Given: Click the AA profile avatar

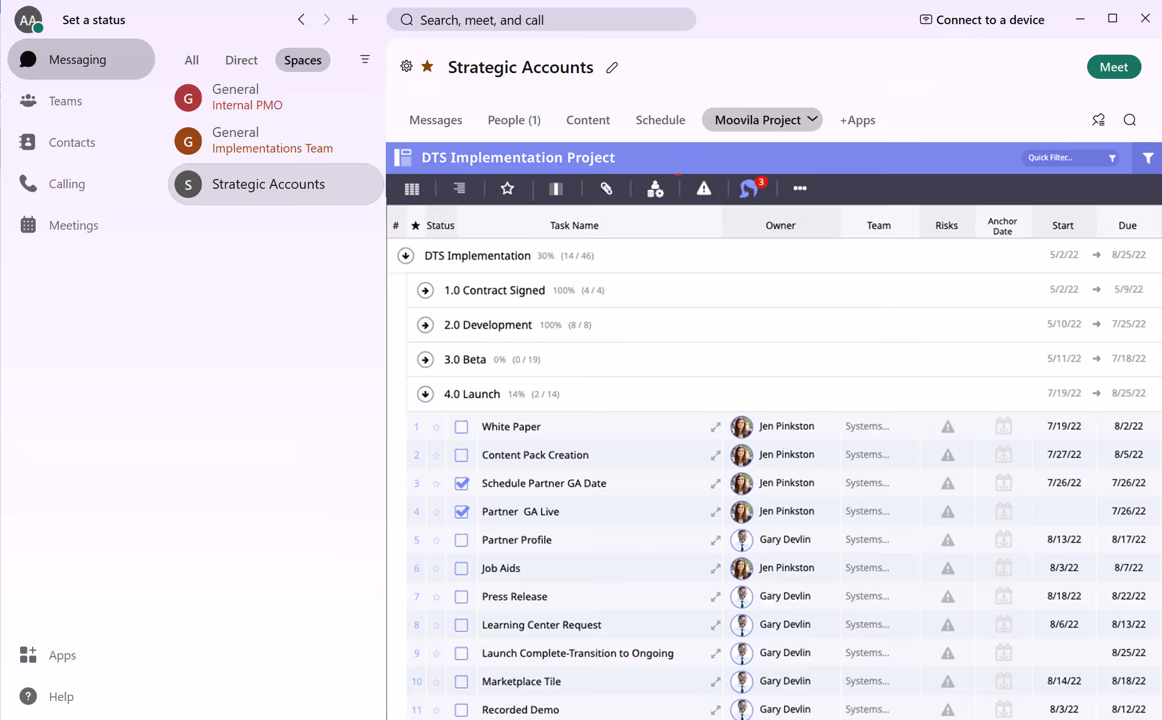Looking at the screenshot, I should click(x=28, y=20).
